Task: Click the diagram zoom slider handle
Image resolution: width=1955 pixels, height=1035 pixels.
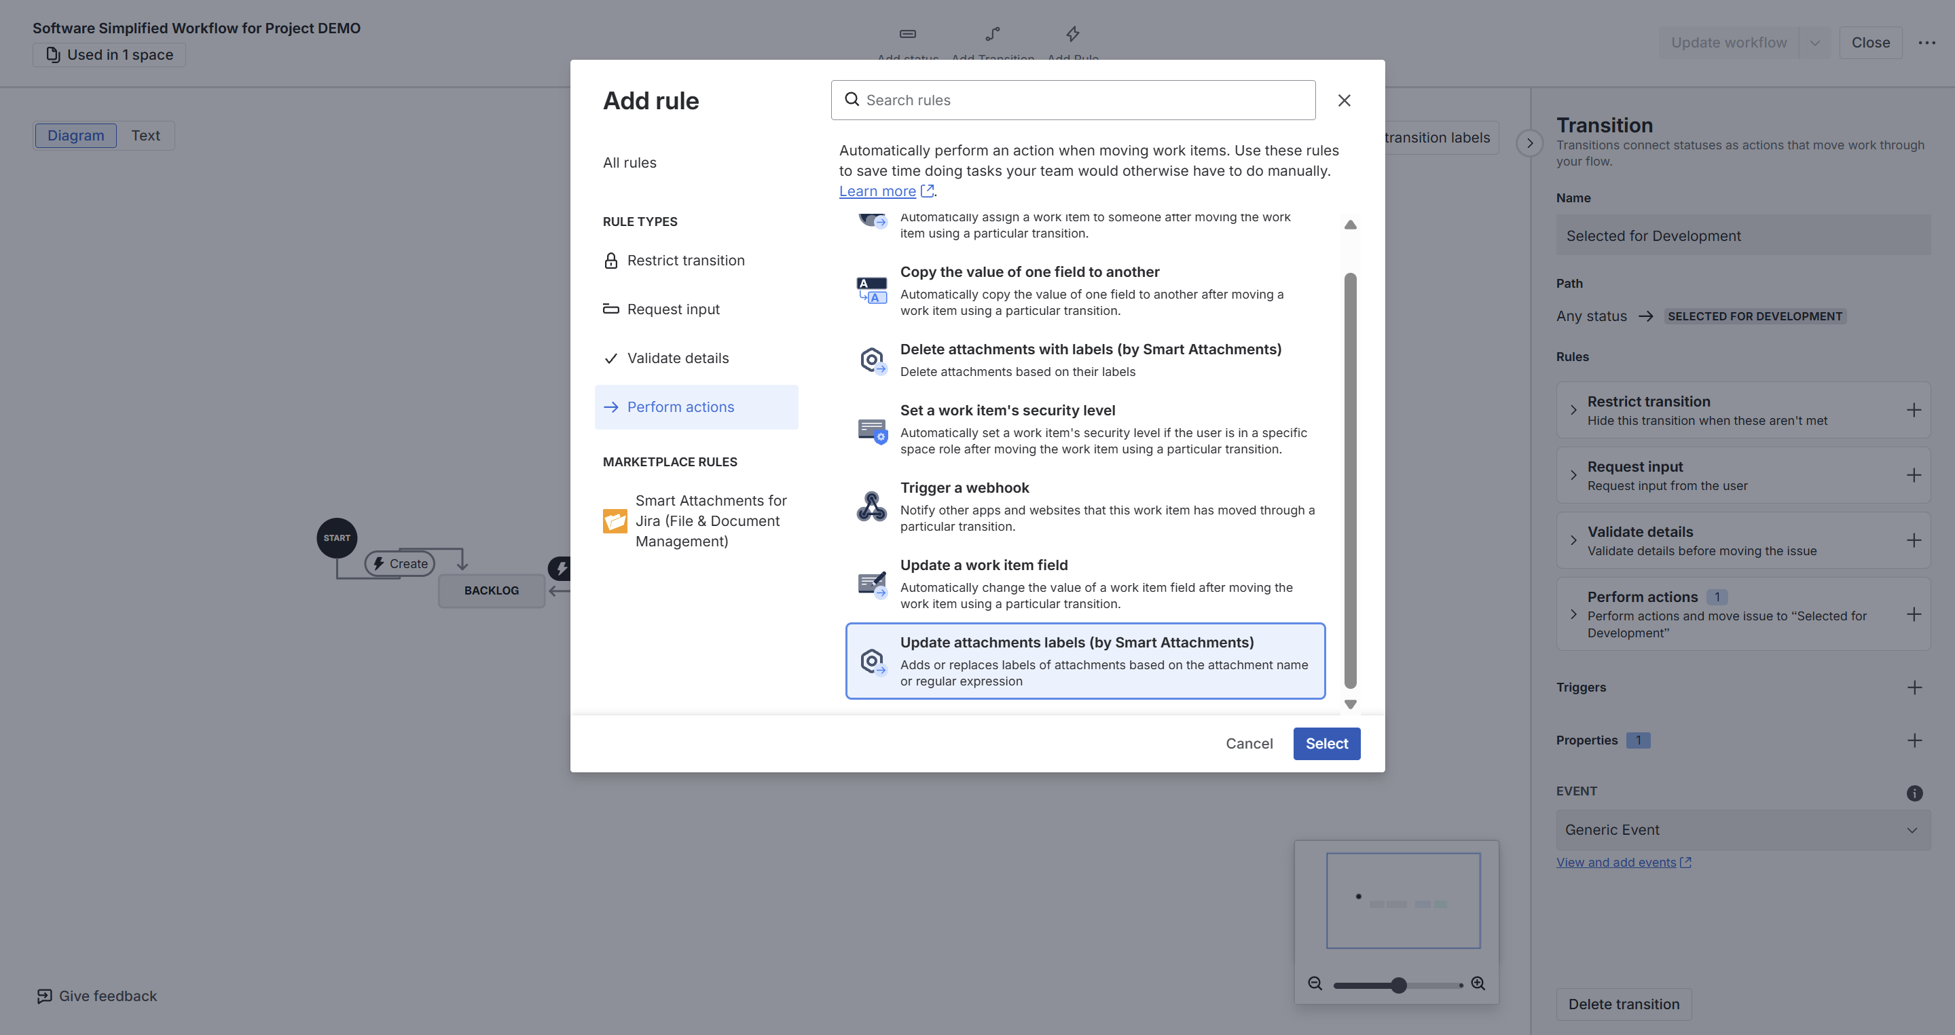Action: (1398, 985)
